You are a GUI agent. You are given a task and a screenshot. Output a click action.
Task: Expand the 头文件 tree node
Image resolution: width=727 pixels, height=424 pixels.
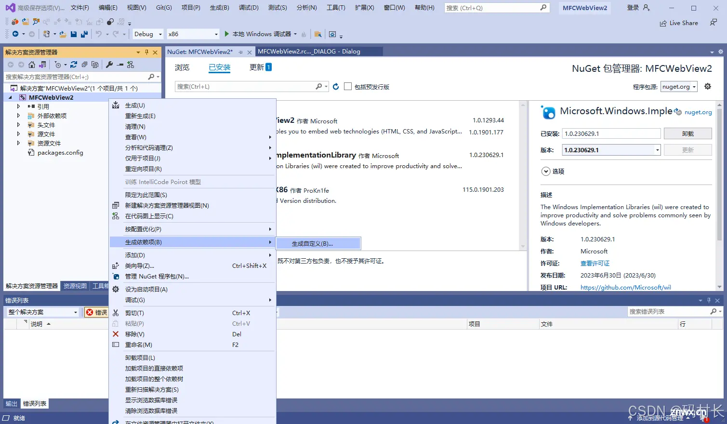click(x=19, y=125)
